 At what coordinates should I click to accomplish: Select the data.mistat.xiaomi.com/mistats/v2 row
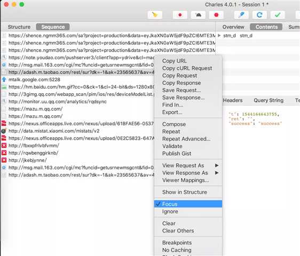pos(77,131)
